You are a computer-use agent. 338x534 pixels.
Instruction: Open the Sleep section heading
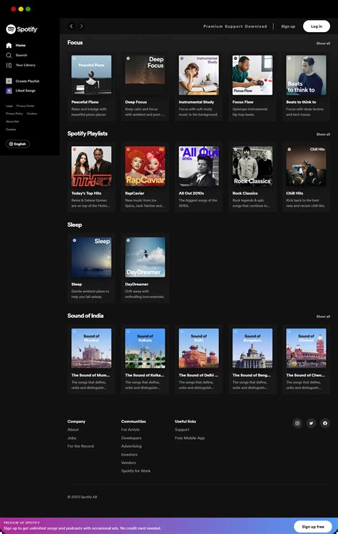point(75,225)
